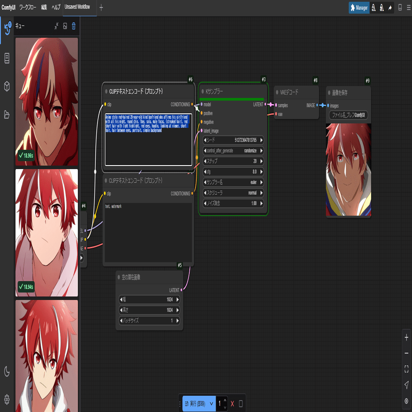Open the node library sidebar icon

7,58
